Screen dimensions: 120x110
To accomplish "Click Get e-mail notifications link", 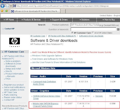I will pyautogui.click(x=15, y=89).
